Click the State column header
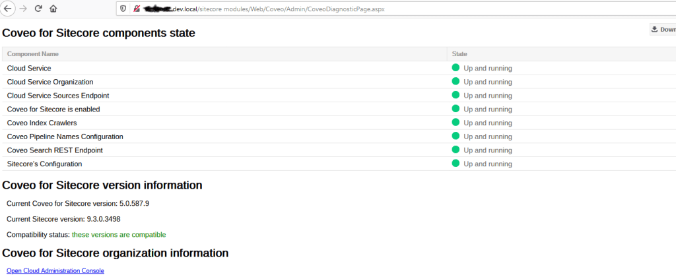Viewport: 676px width, 279px height. (x=459, y=53)
